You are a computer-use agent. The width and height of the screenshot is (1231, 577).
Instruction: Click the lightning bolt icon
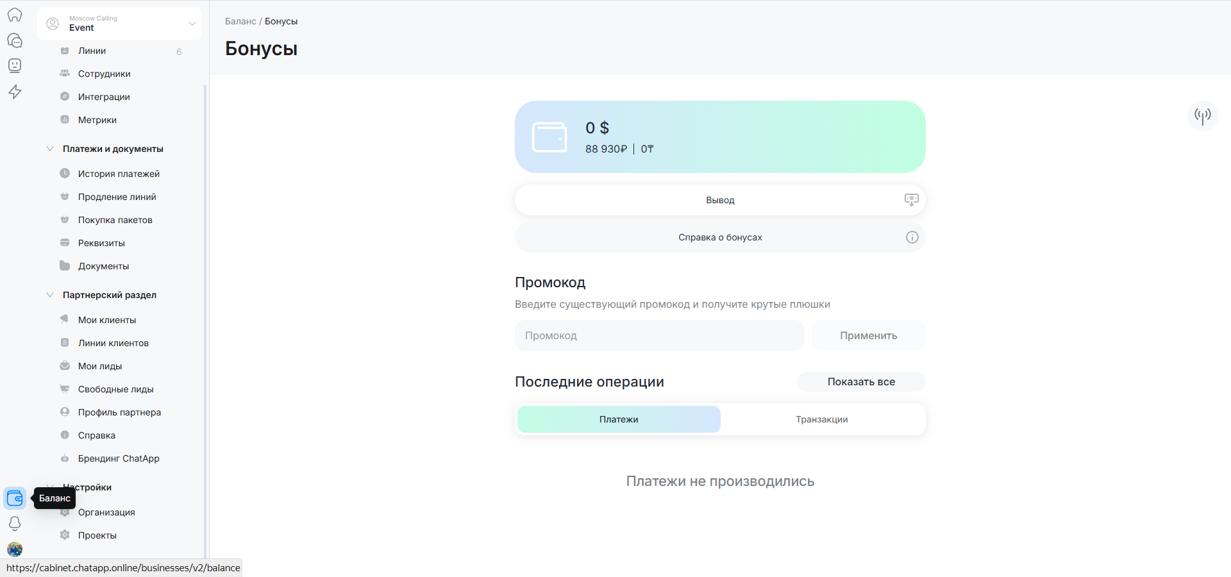tap(15, 92)
